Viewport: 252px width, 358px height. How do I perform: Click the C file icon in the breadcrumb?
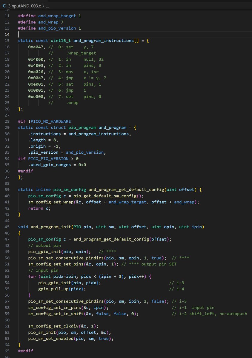4,6
